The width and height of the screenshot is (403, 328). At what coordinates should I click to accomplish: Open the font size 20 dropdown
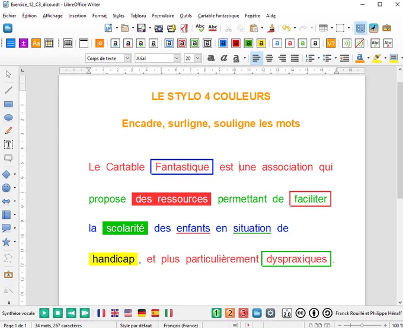coord(197,58)
